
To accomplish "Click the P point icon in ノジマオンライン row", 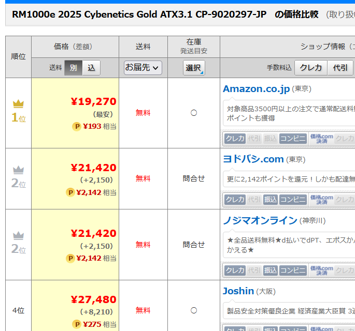I will (70, 258).
